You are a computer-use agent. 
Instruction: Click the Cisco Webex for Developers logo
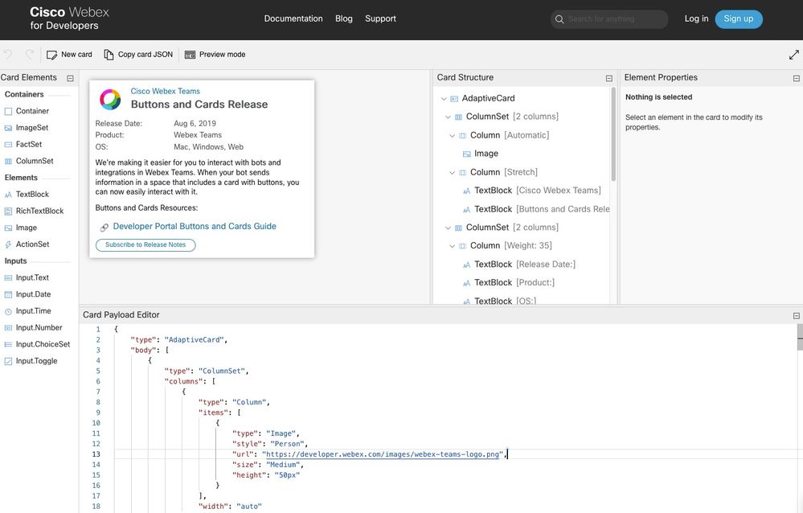tap(69, 18)
